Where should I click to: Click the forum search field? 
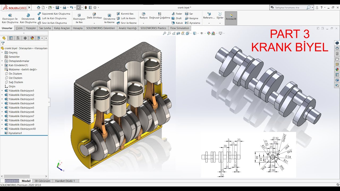(x=290, y=8)
